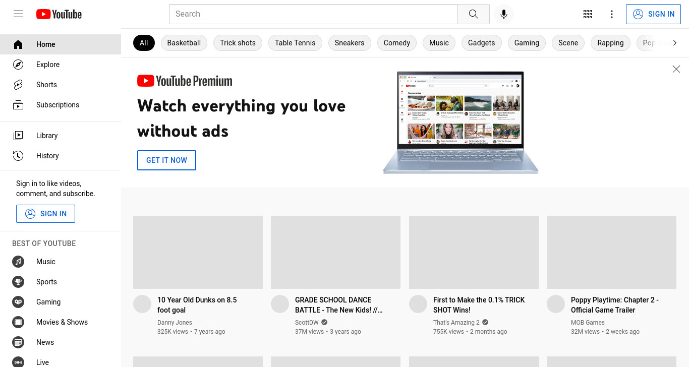This screenshot has height=367, width=689.
Task: Click the Movies & Shows film icon
Action: coord(18,322)
